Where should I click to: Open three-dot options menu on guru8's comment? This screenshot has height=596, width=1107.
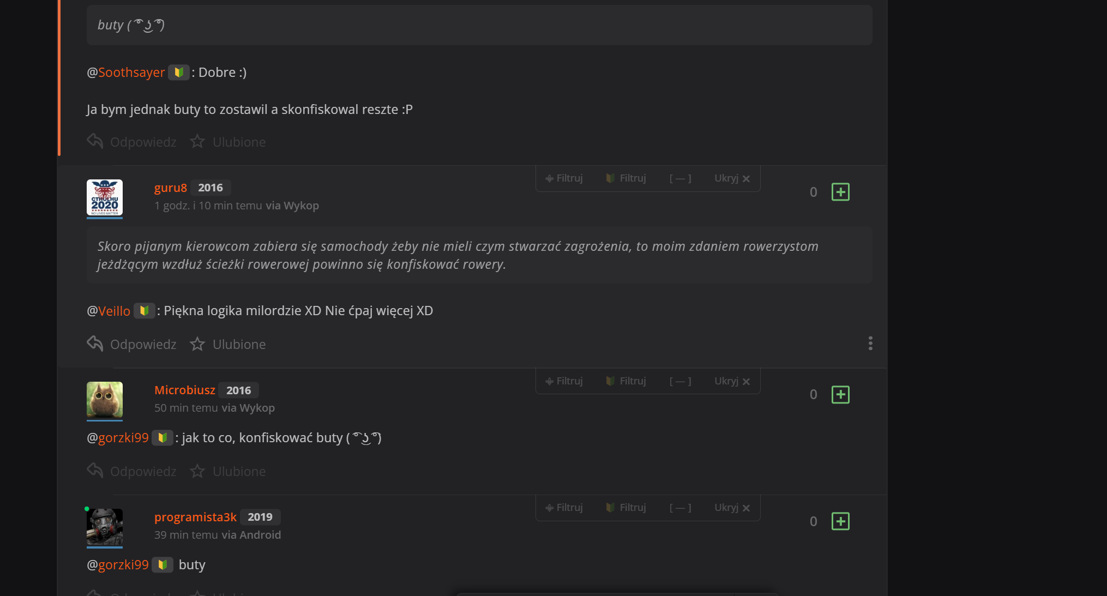point(870,343)
